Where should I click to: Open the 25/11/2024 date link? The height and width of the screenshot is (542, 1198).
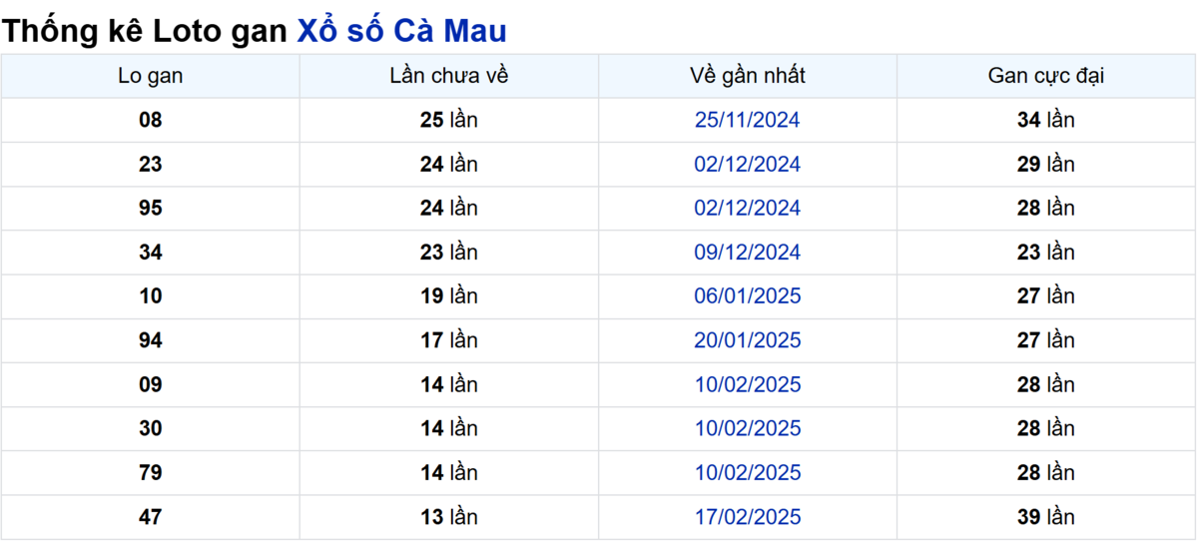748,120
